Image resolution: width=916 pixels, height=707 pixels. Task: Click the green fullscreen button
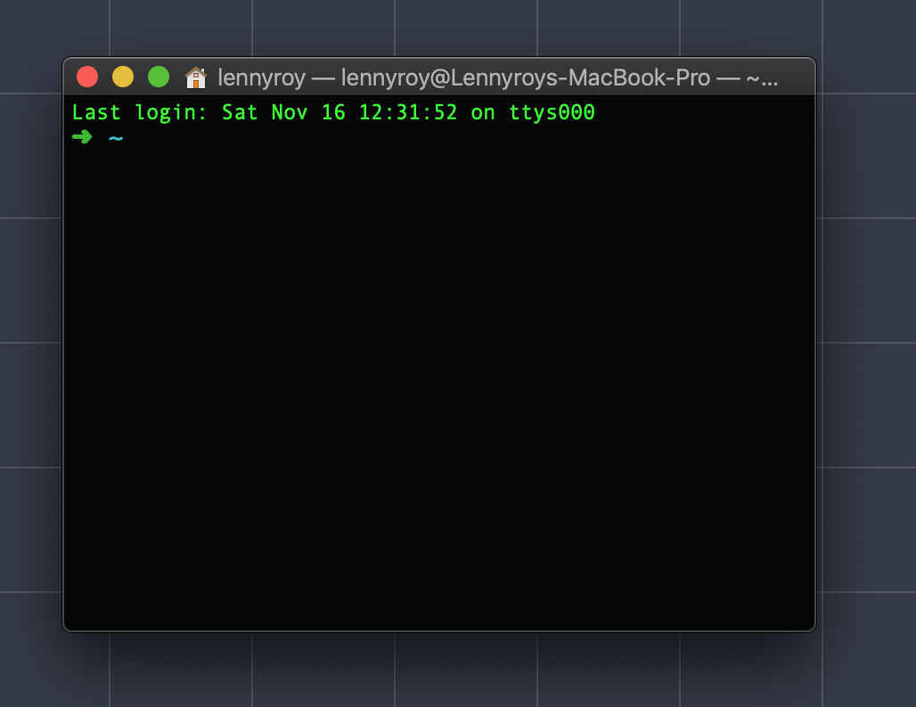coord(159,77)
